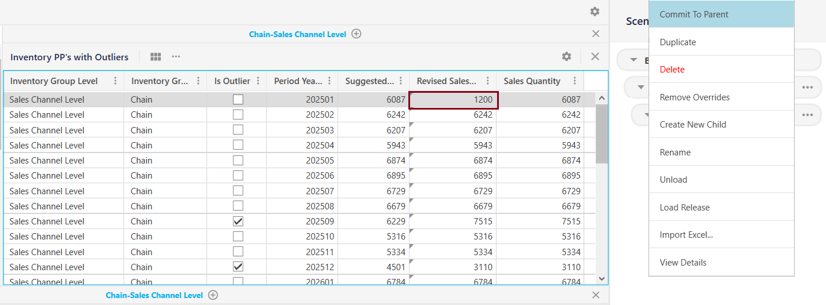Viewport: 826px width, 305px height.
Task: Uncheck Is Outlier for period 202512
Action: [x=238, y=267]
